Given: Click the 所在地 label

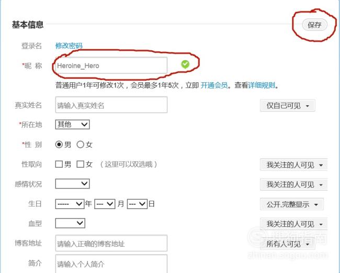Looking at the screenshot, I should [30, 125].
